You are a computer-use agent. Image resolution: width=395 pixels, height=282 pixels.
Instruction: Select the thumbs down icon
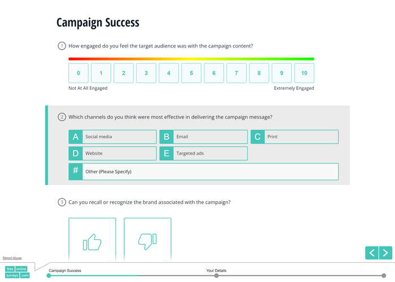[x=147, y=241]
